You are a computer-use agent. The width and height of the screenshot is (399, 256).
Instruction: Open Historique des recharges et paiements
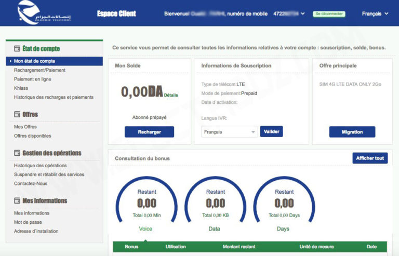click(x=54, y=97)
